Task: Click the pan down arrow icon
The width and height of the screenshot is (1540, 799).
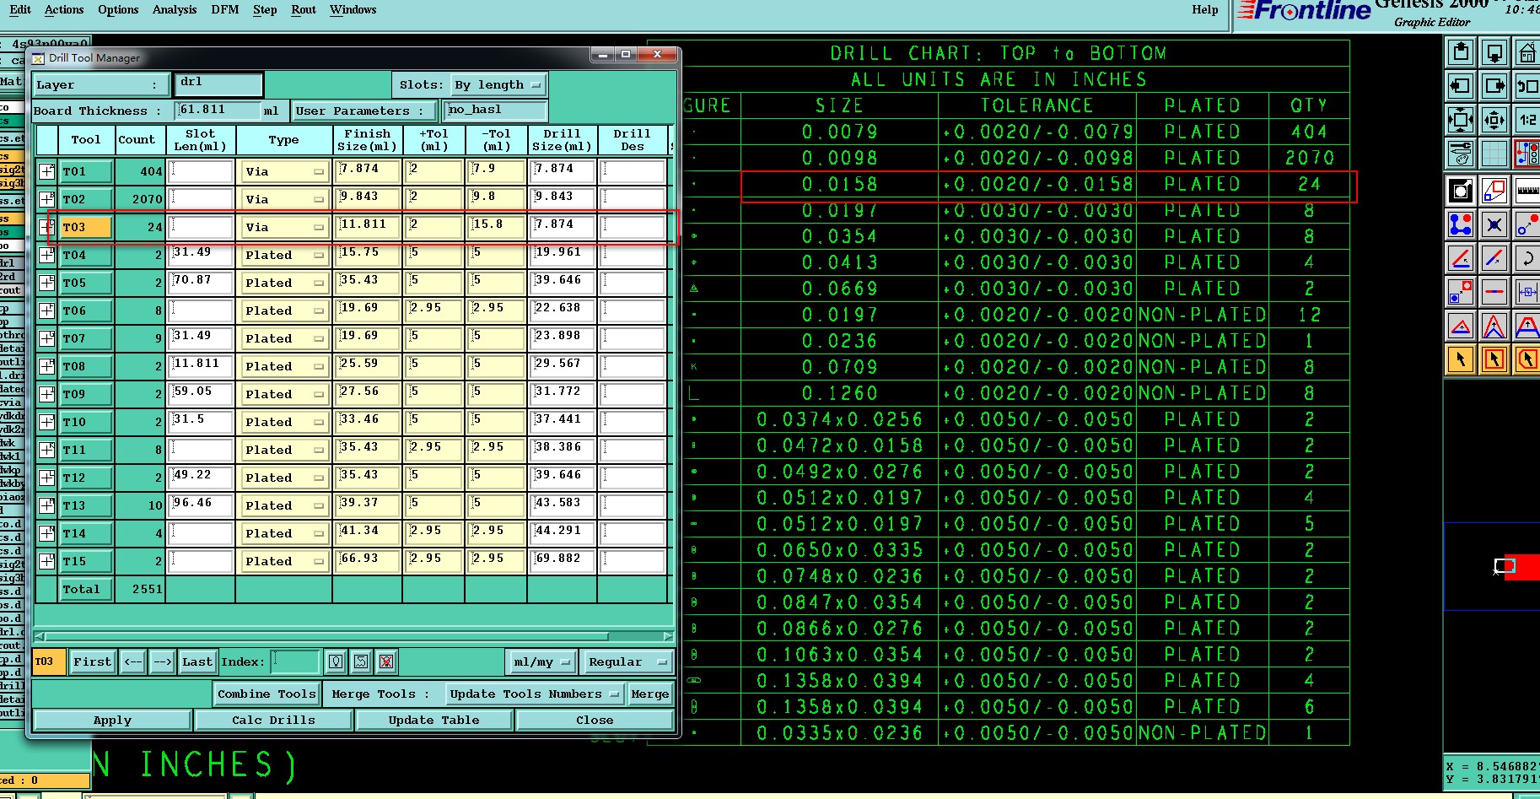Action: coord(1494,53)
